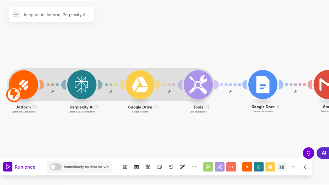This screenshot has width=329, height=185.
Task: Open wrench filter between Perplexity AI and Google Drive
Action: [111, 92]
